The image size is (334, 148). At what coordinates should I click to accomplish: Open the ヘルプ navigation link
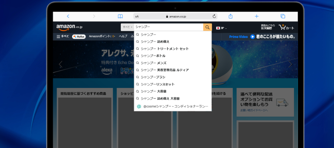pyautogui.click(x=123, y=37)
